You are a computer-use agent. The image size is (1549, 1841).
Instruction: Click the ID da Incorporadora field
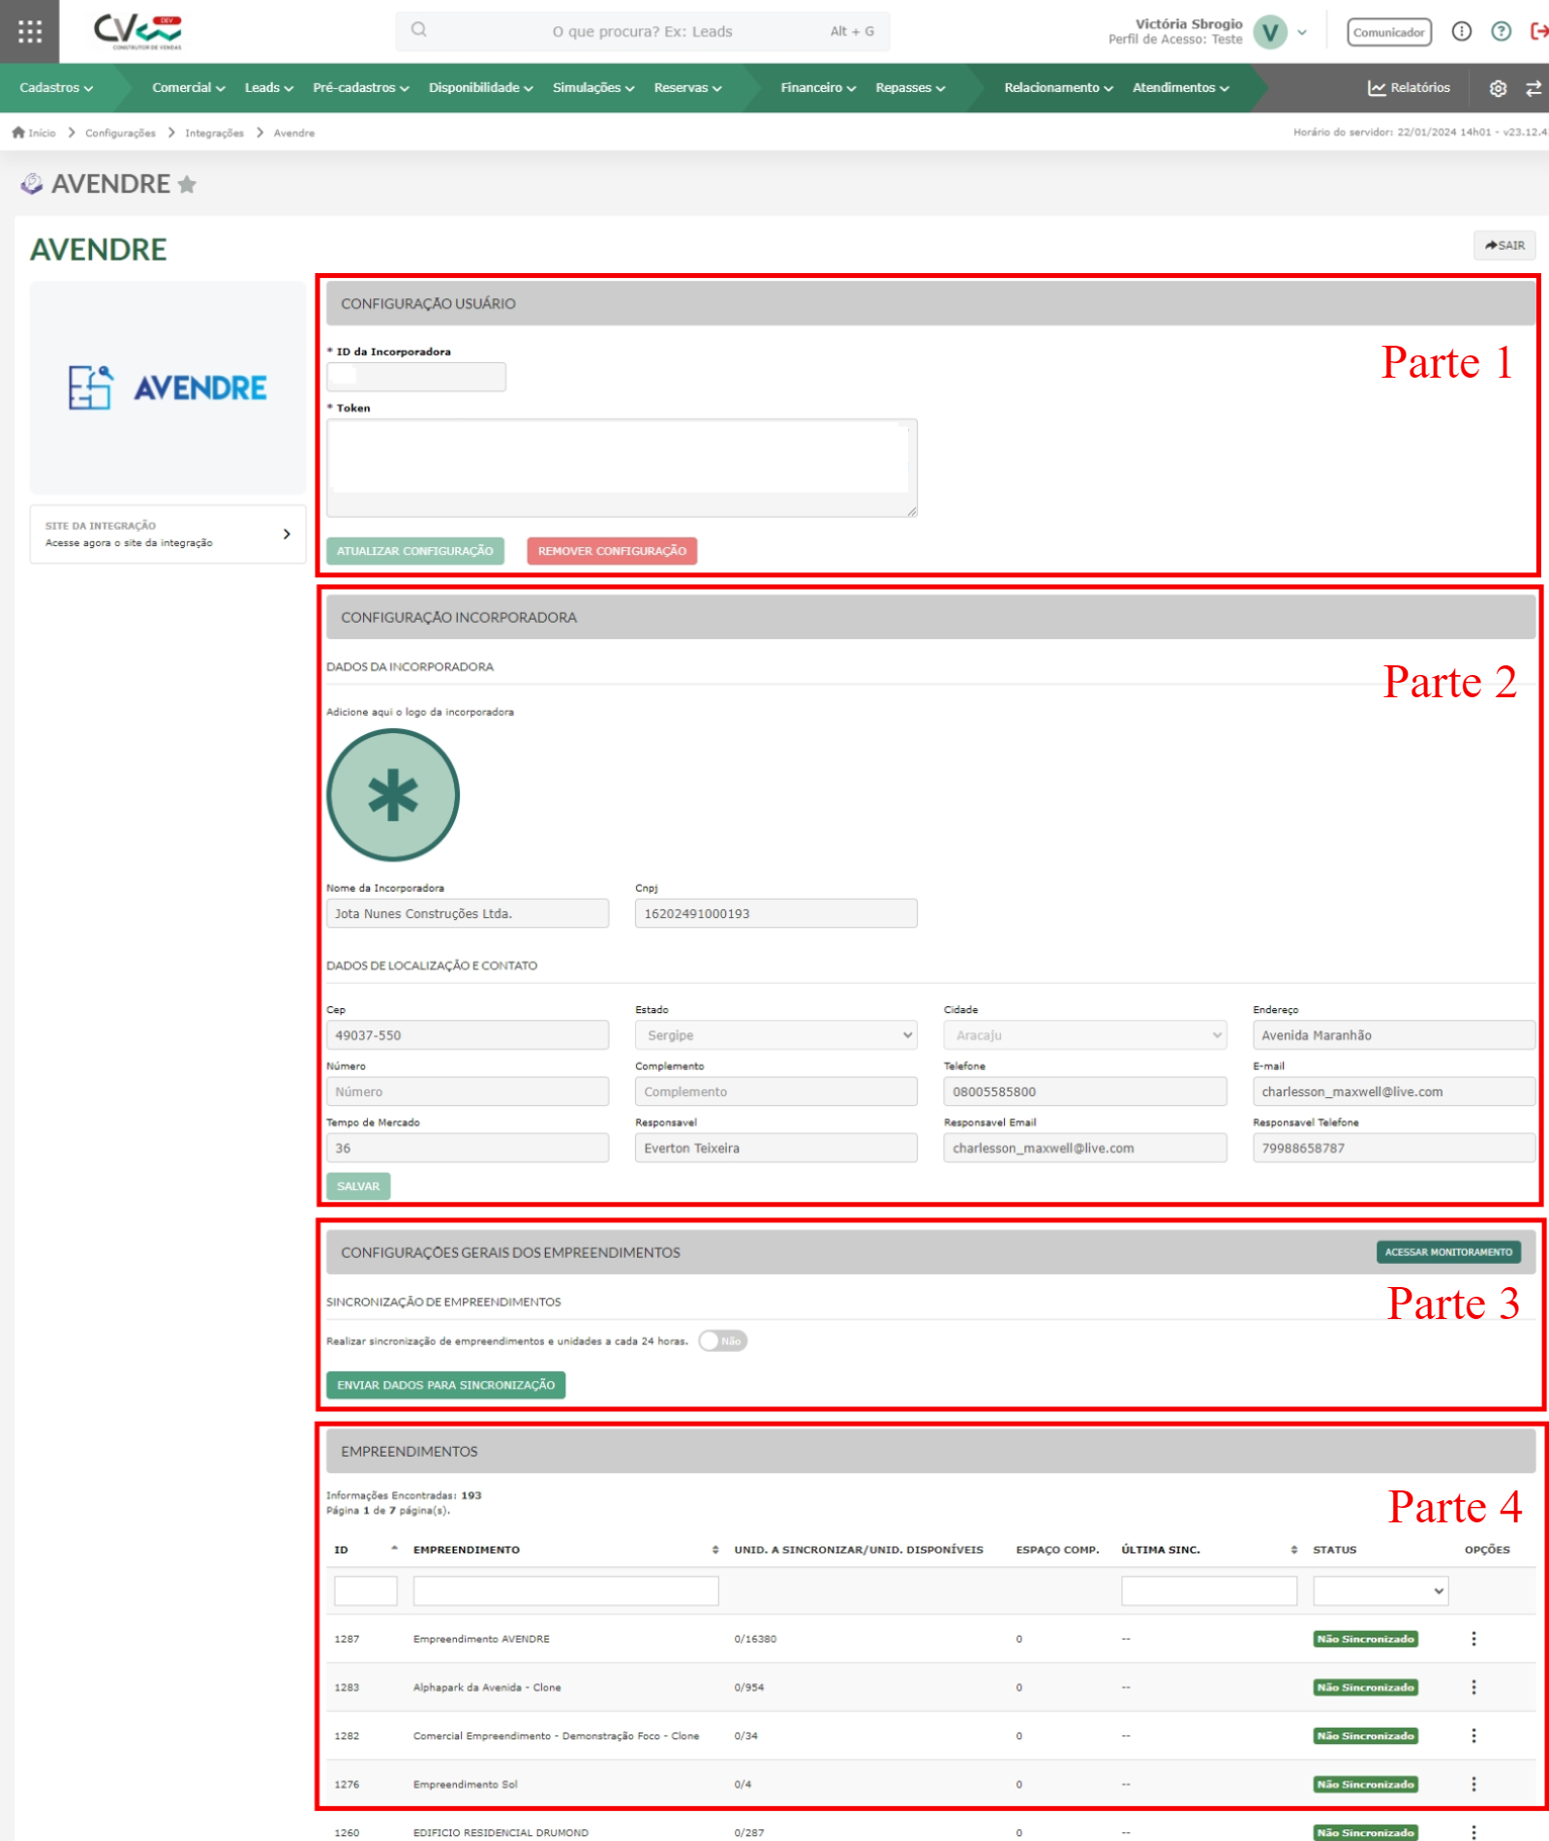(416, 377)
